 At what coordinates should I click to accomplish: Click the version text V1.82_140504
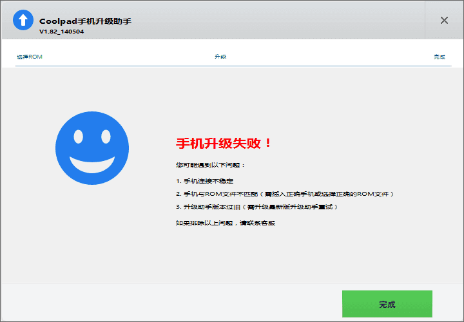(62, 32)
